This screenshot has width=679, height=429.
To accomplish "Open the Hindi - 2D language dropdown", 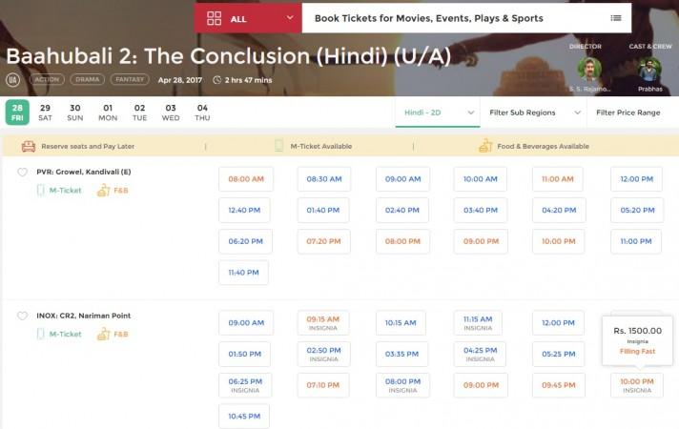I will (x=438, y=112).
